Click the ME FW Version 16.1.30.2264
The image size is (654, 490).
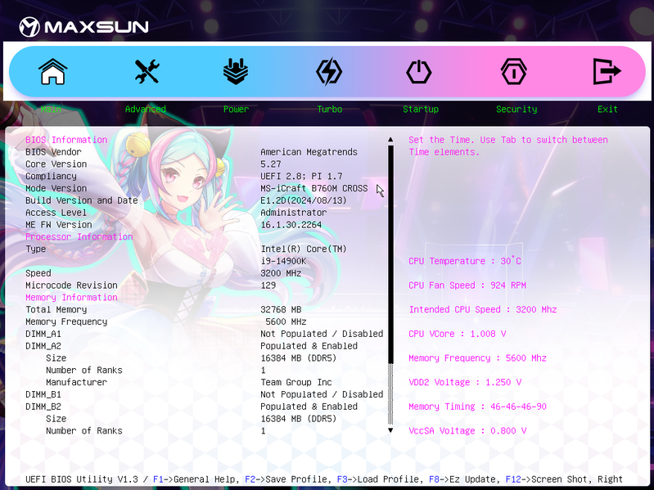pos(291,225)
